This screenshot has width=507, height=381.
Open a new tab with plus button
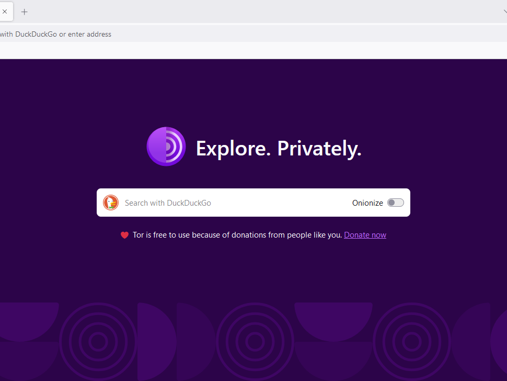pos(24,12)
